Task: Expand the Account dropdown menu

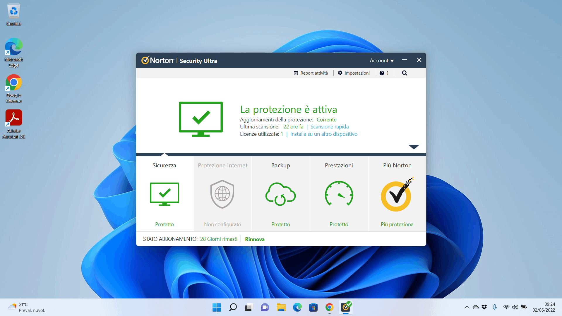Action: pyautogui.click(x=382, y=61)
